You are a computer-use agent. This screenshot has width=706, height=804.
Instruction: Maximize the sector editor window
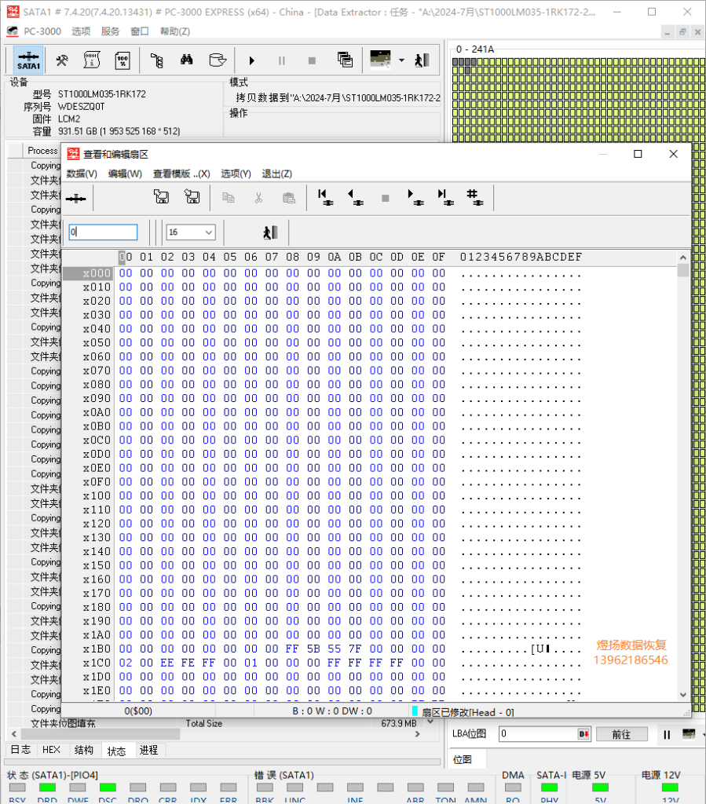point(638,154)
